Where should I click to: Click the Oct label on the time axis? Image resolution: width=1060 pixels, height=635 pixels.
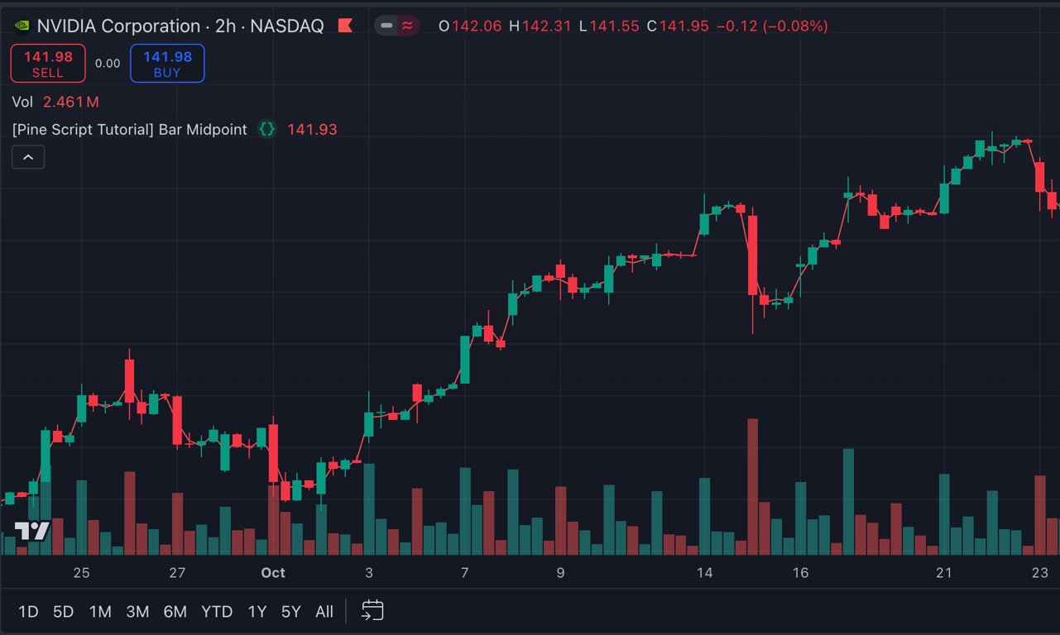click(x=273, y=573)
